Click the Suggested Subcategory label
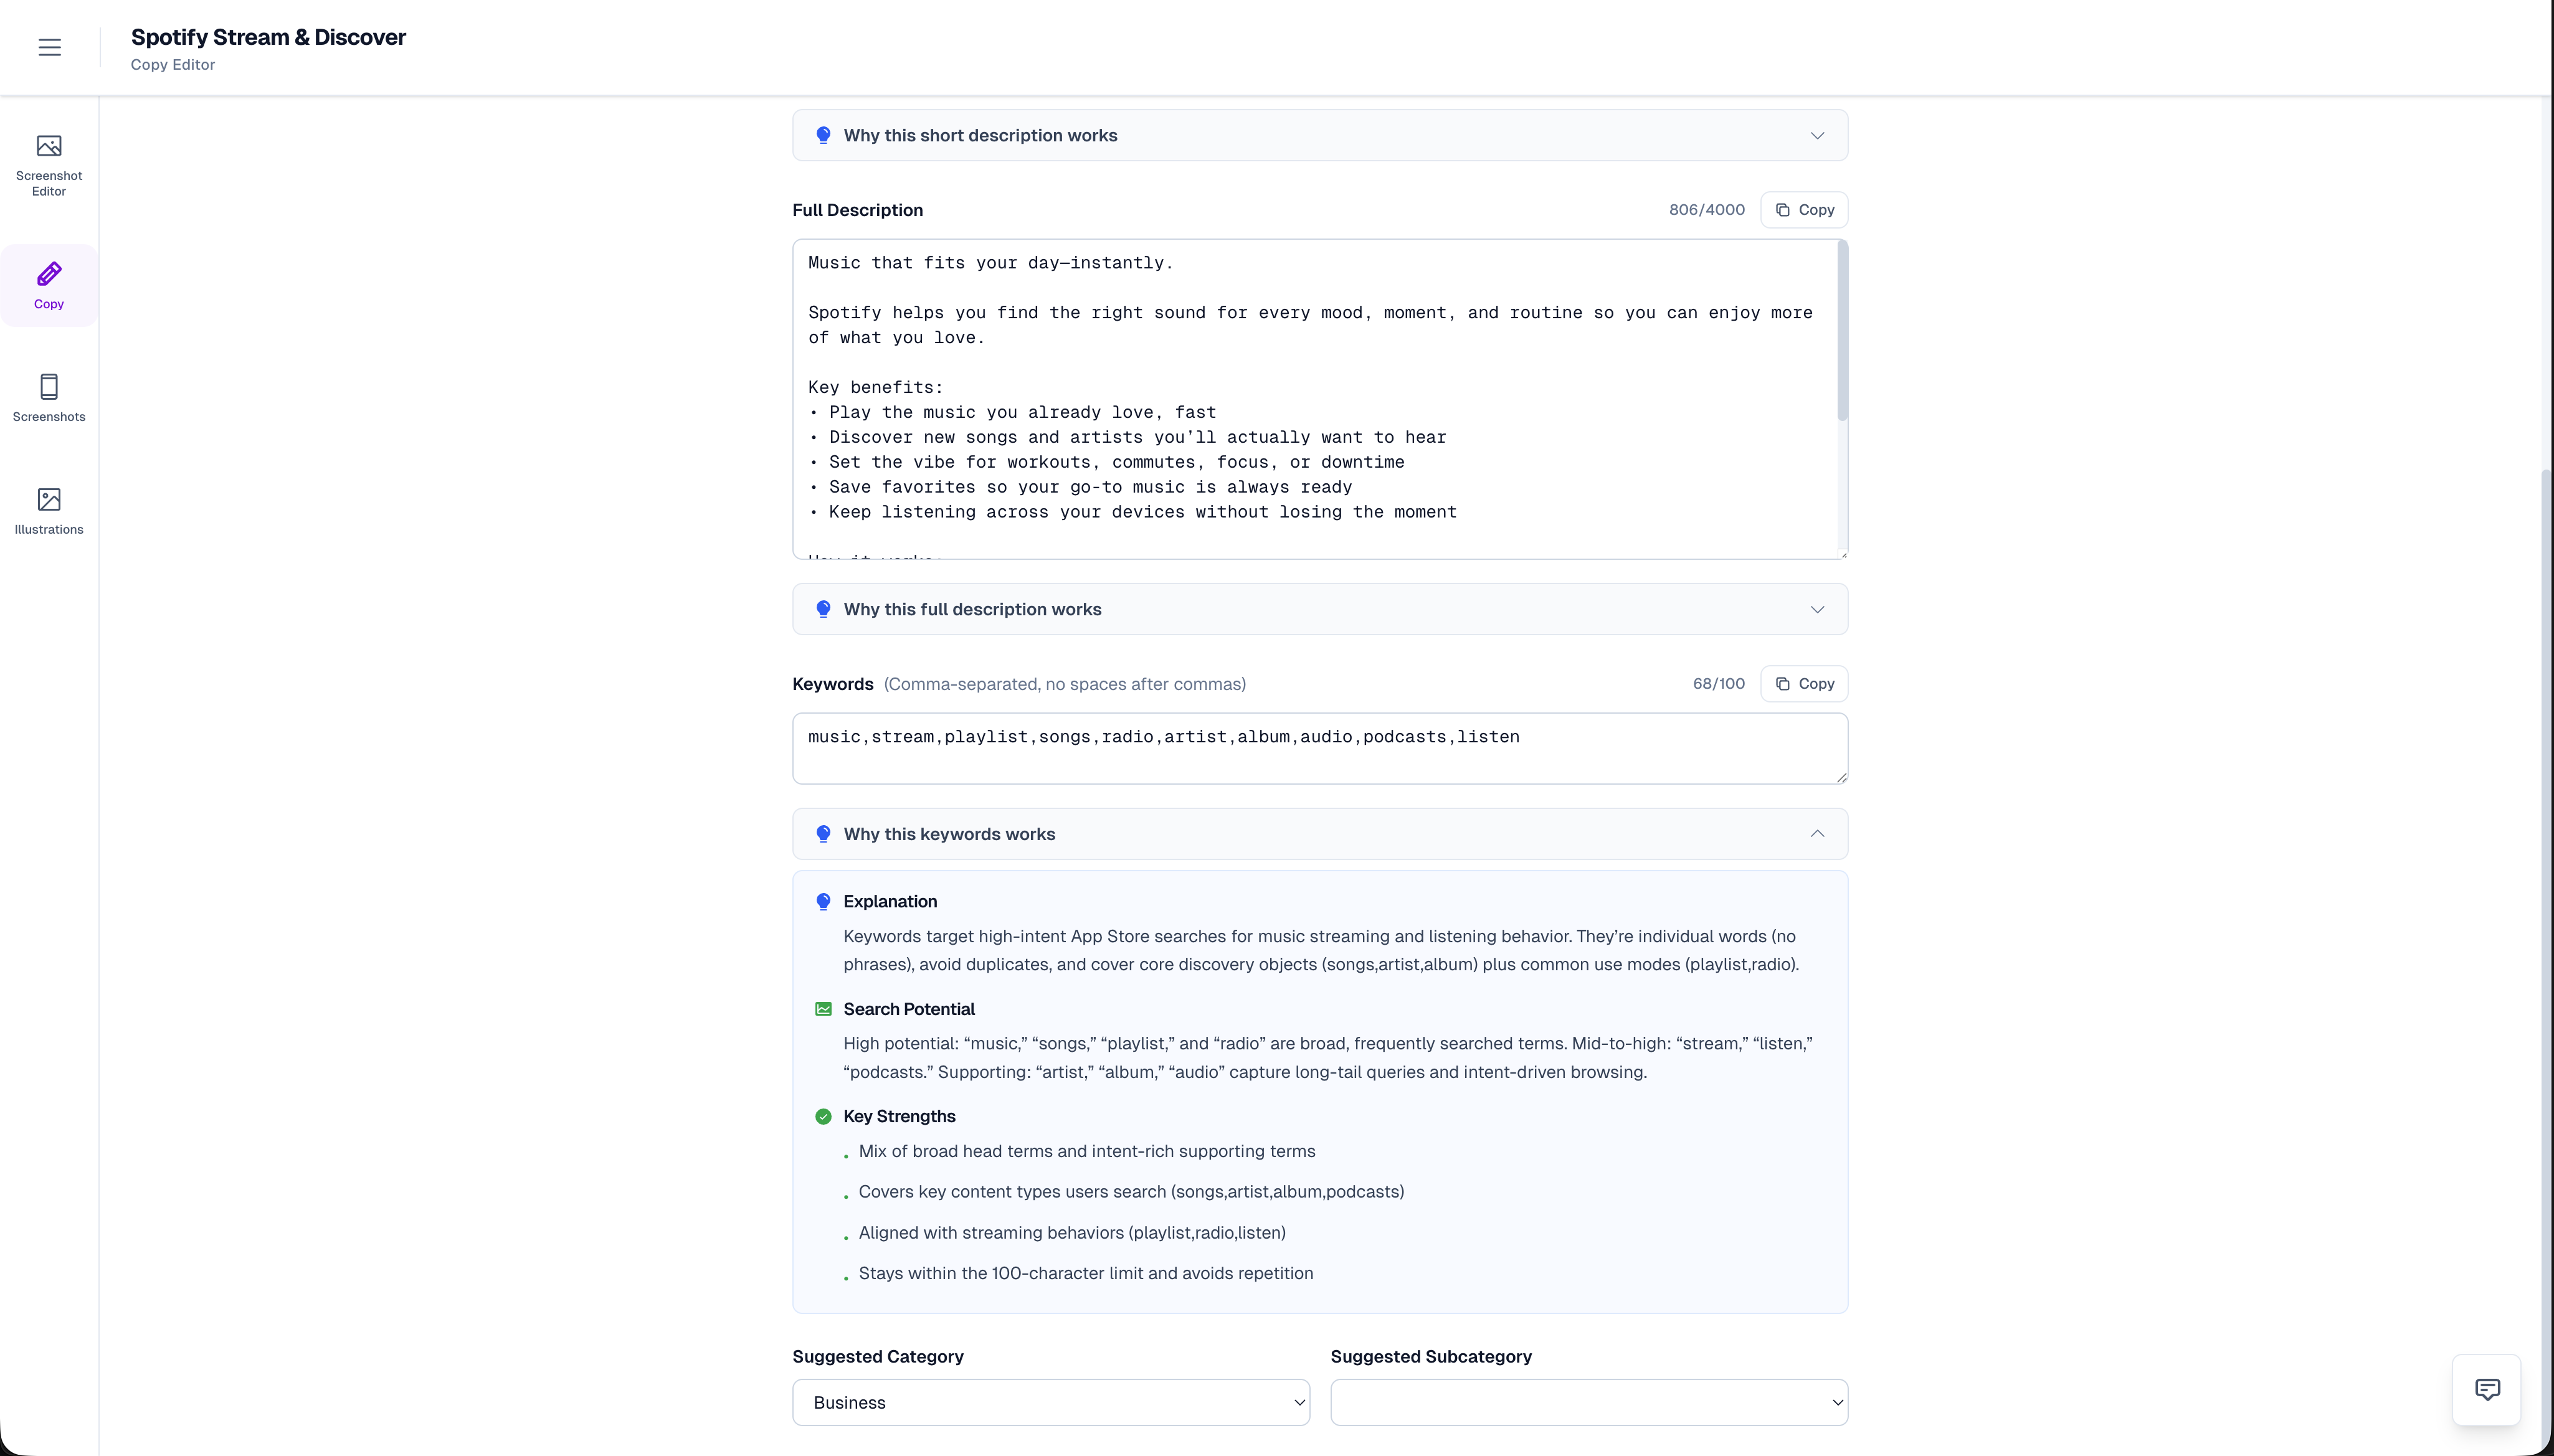This screenshot has width=2554, height=1456. tap(1431, 1357)
